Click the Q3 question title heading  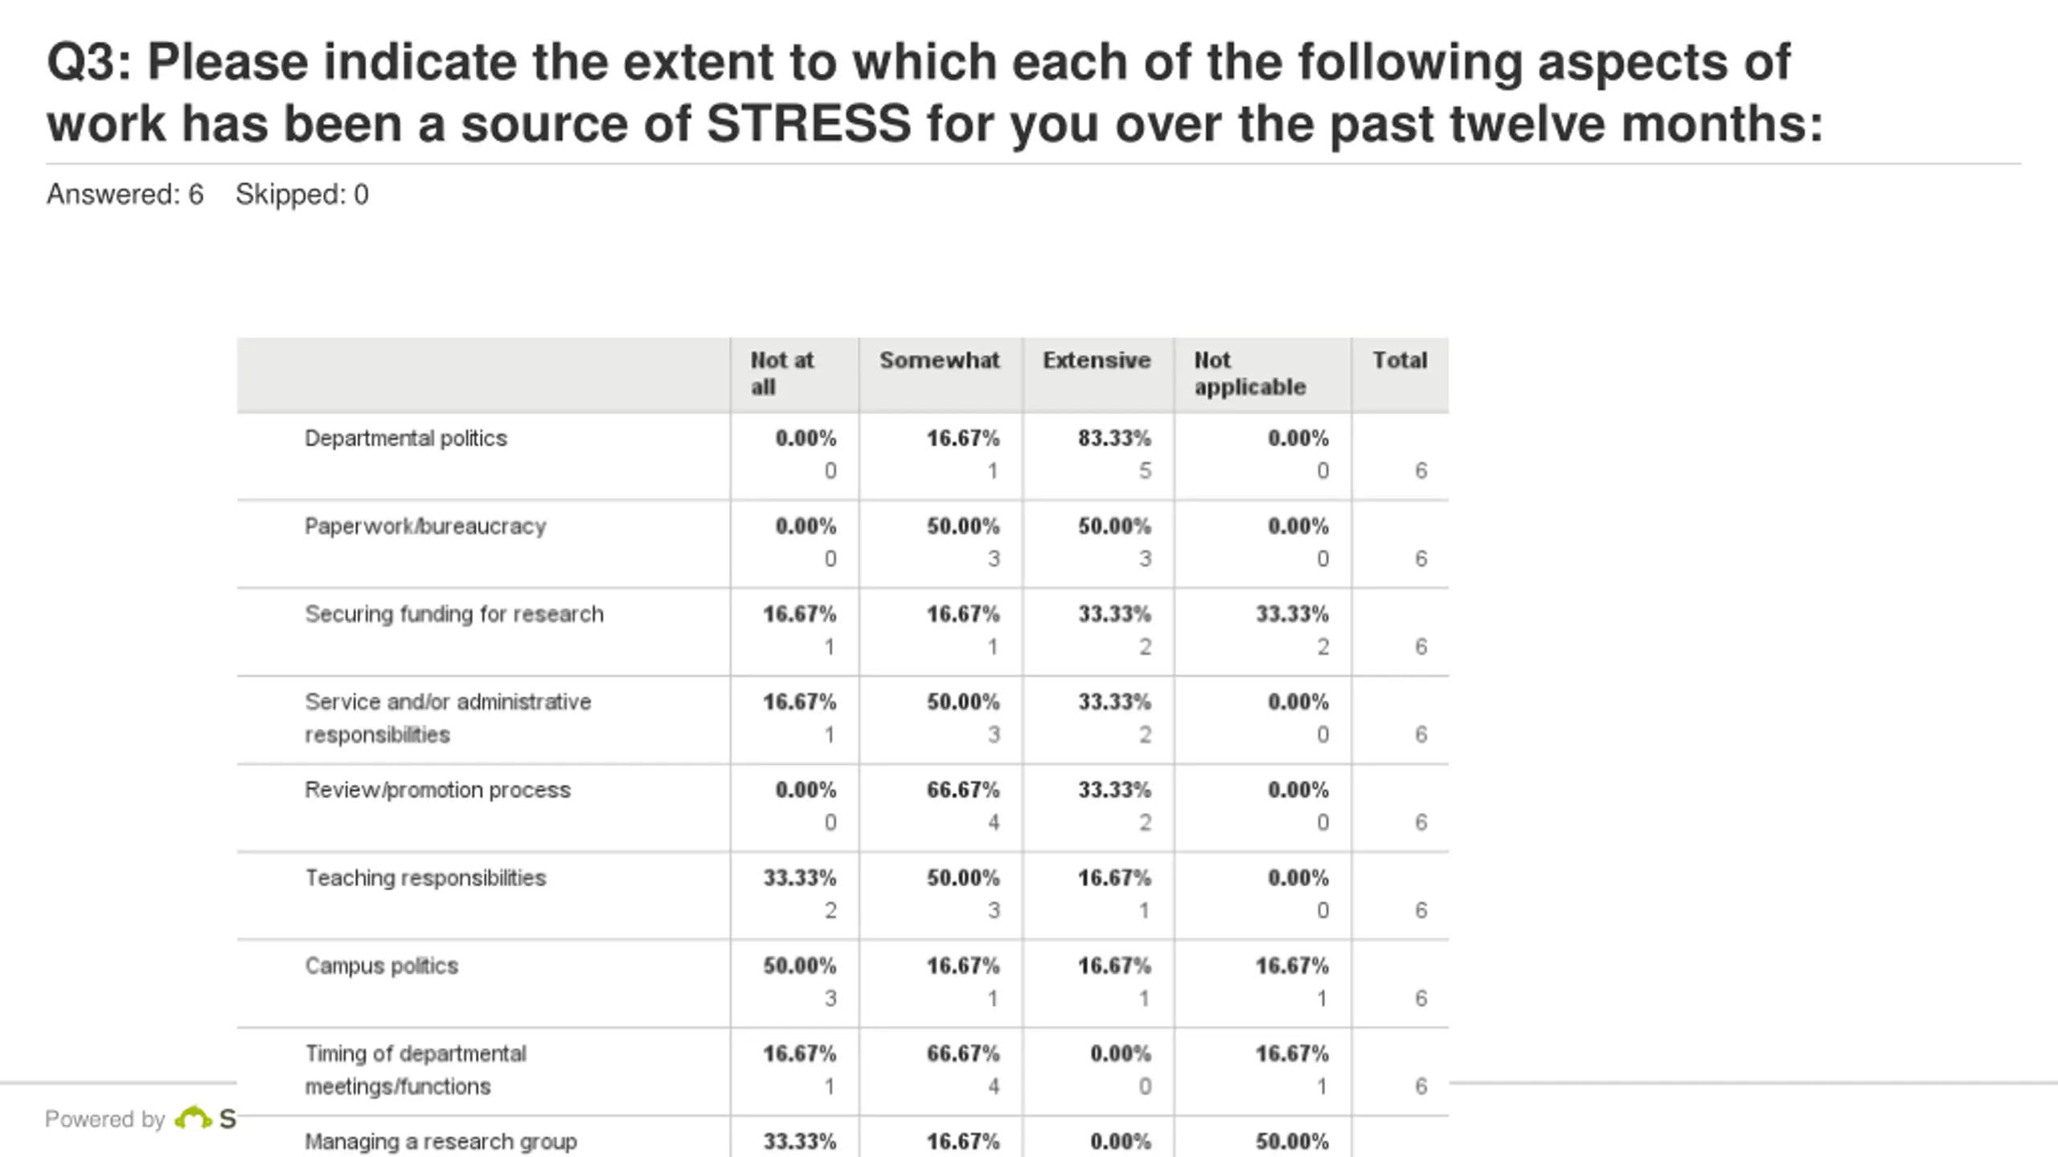pyautogui.click(x=935, y=92)
